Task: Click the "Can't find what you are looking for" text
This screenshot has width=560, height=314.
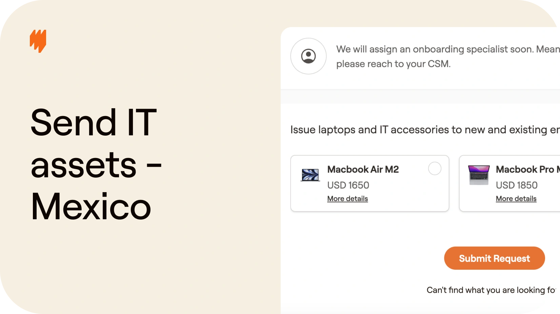Action: [492, 290]
